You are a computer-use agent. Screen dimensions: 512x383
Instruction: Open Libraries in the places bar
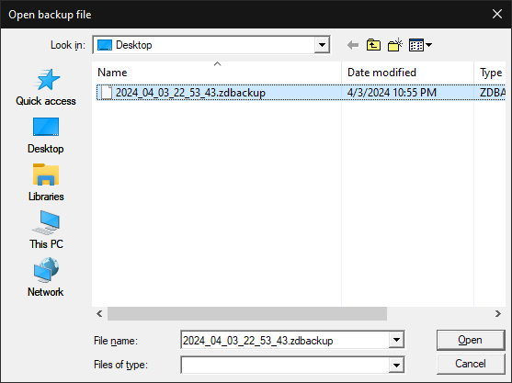click(x=46, y=183)
